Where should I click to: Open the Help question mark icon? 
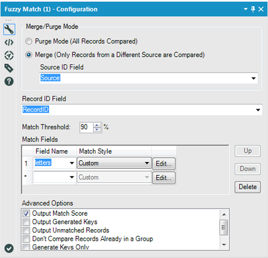click(x=9, y=81)
